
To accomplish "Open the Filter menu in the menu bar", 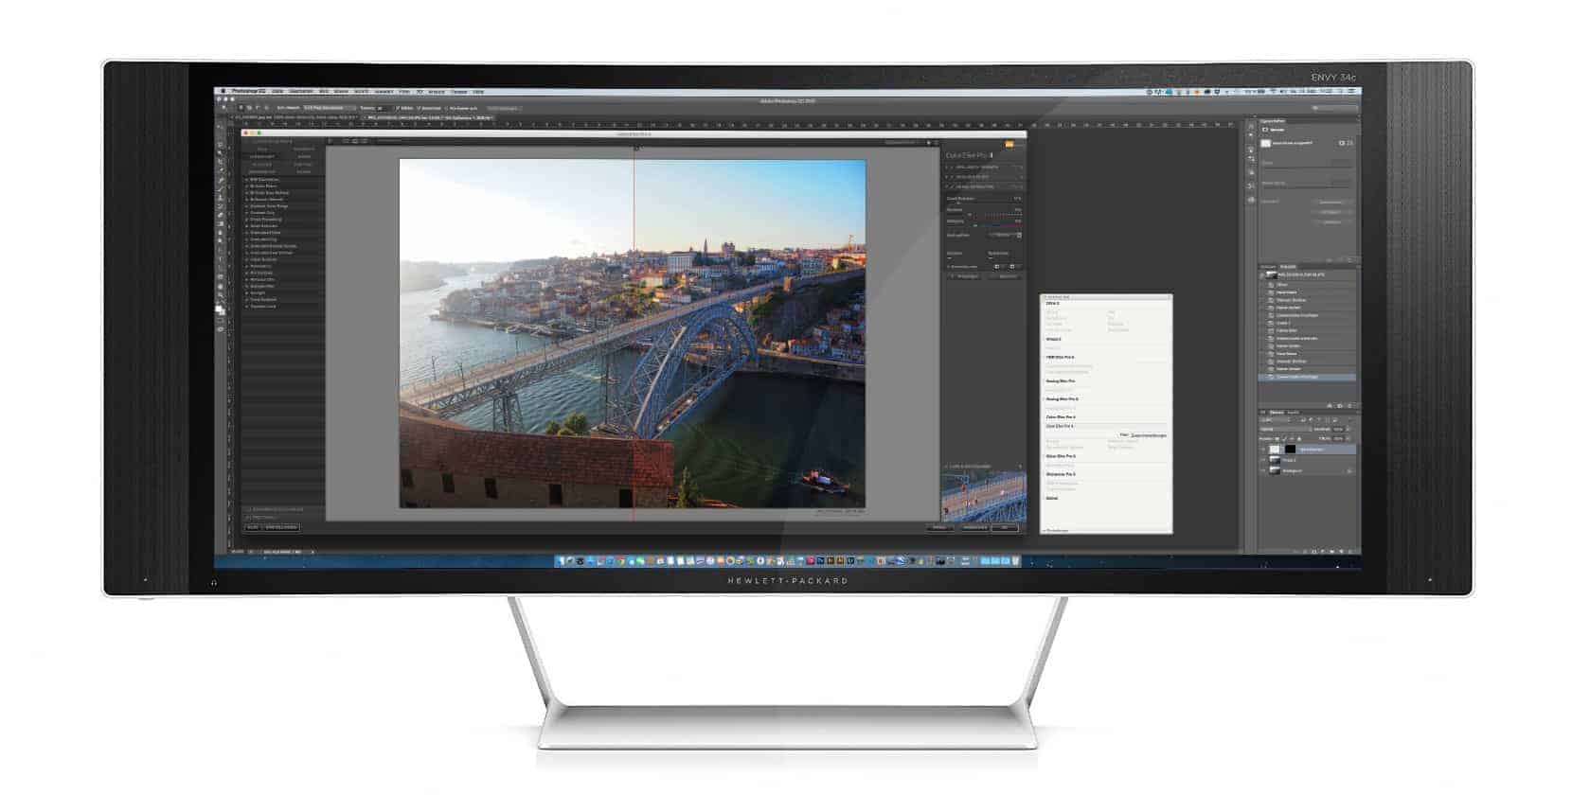I will (404, 92).
